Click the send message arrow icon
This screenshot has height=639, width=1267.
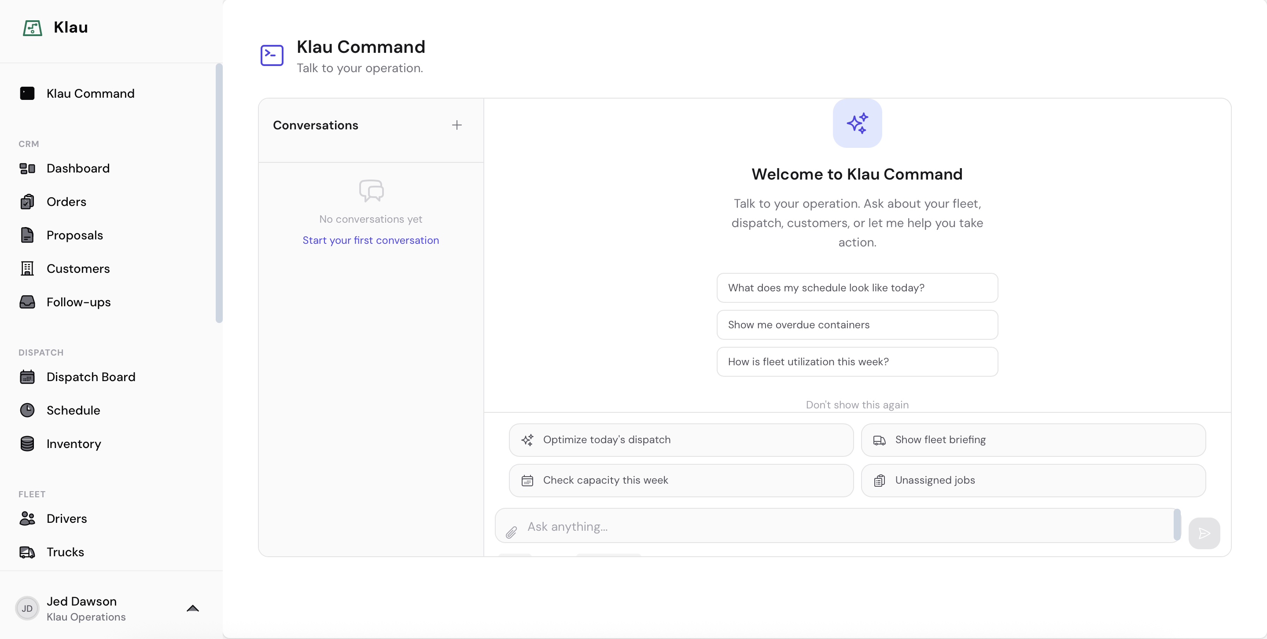(1204, 533)
